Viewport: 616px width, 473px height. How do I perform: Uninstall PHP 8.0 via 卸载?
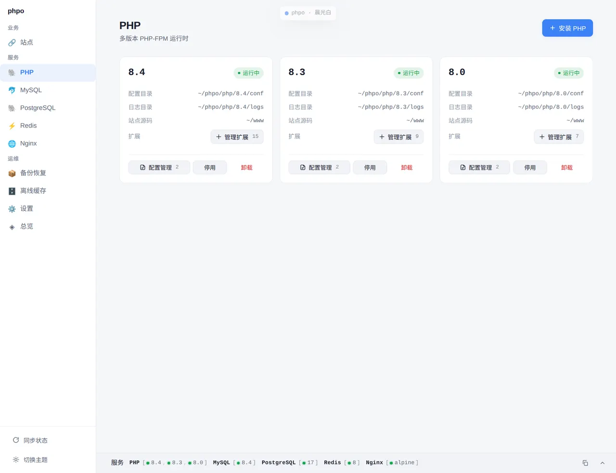click(567, 168)
